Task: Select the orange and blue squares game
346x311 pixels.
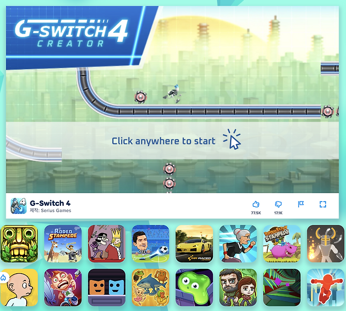Action: click(107, 287)
